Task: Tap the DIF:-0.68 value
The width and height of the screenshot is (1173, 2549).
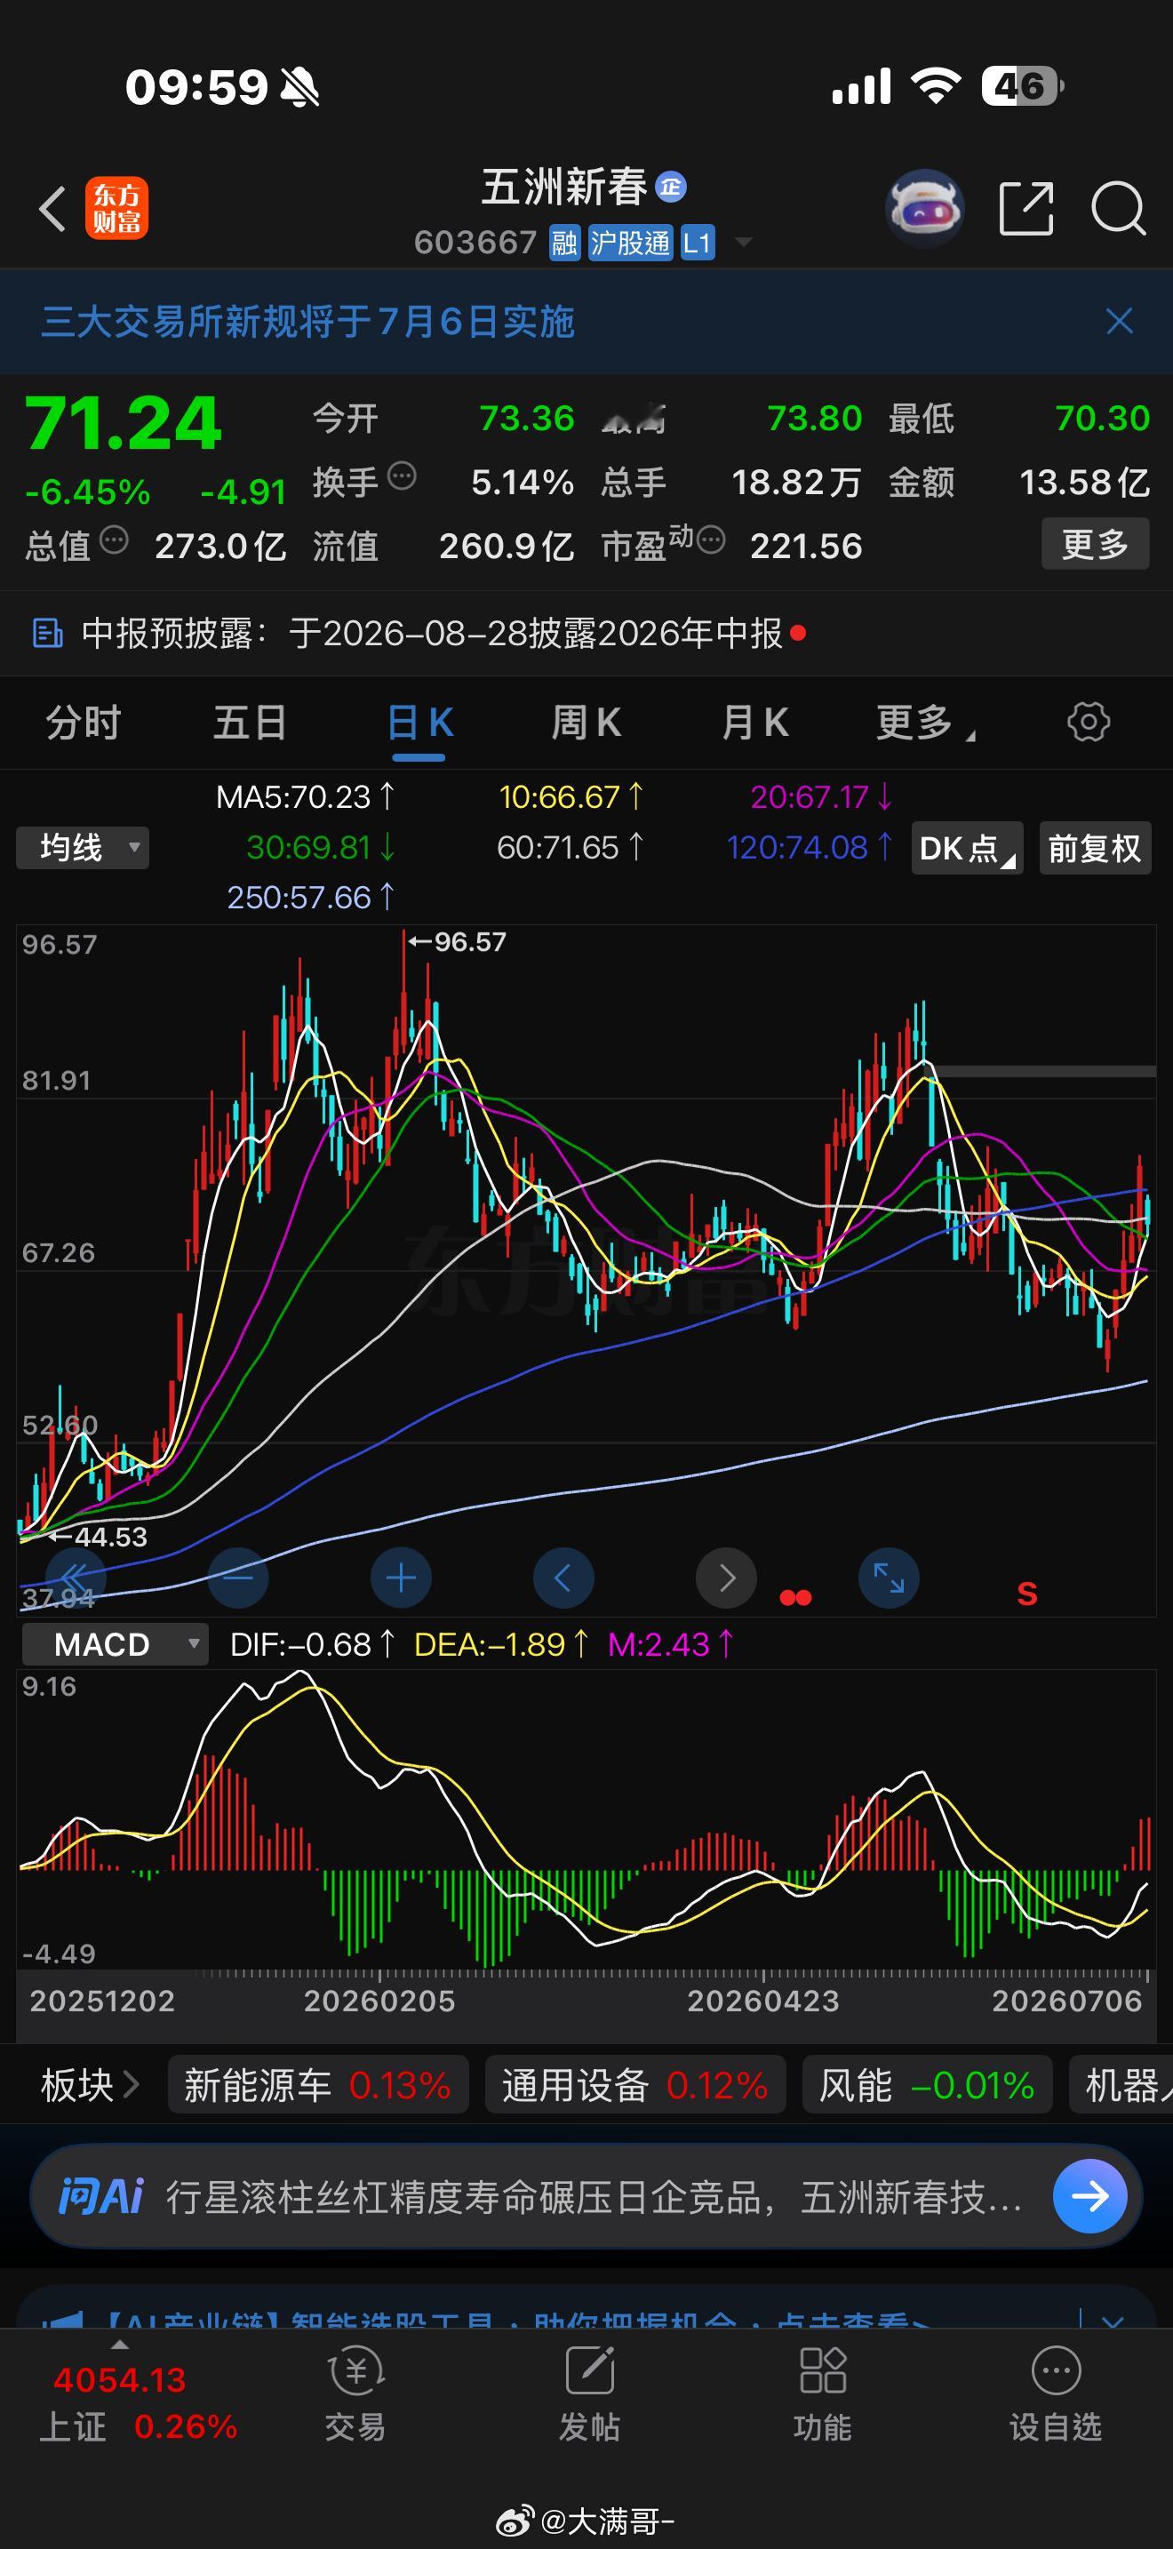Action: [313, 1644]
